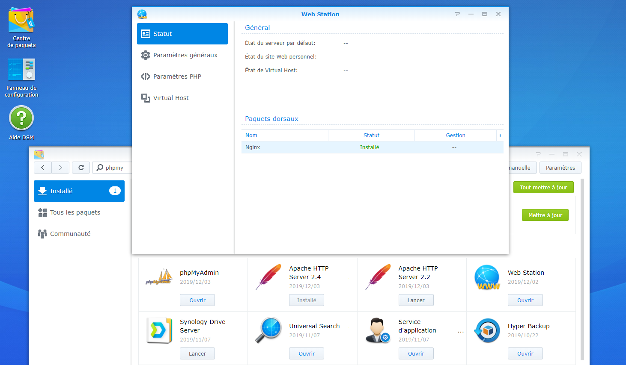This screenshot has height=365, width=626.
Task: Click Ouvrir for Service d'application
Action: tap(416, 353)
